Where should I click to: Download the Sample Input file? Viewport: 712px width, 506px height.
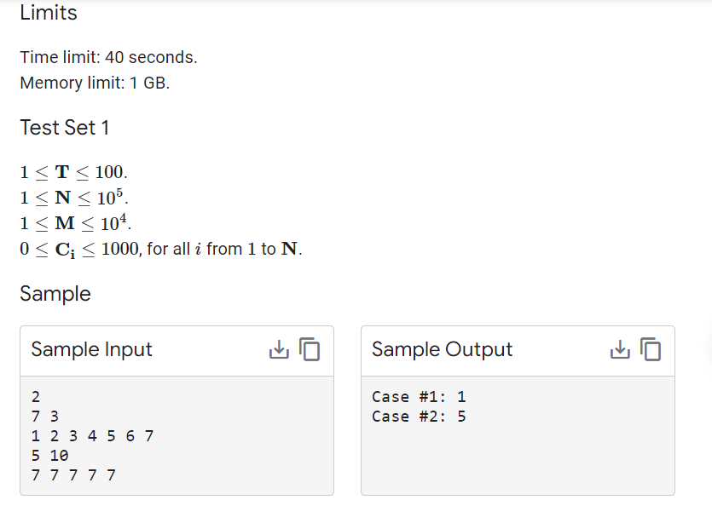point(279,349)
